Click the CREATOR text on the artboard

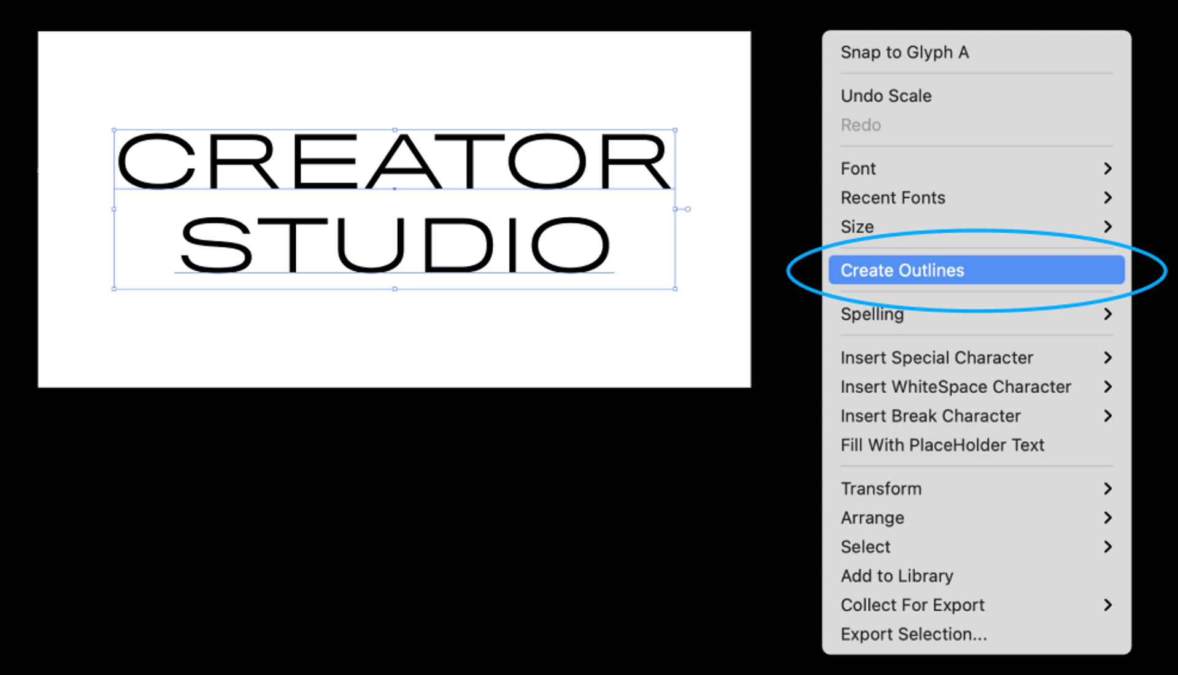[394, 162]
